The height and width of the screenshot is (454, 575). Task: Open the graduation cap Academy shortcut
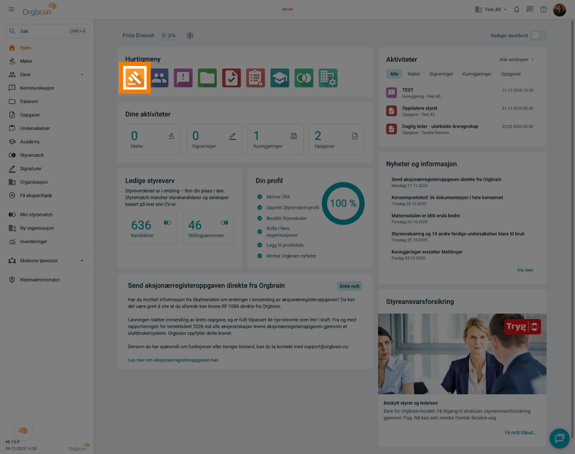pos(280,78)
